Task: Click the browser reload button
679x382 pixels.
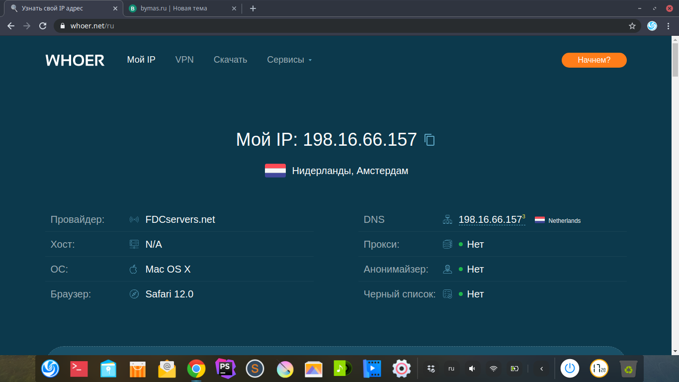Action: click(x=43, y=26)
